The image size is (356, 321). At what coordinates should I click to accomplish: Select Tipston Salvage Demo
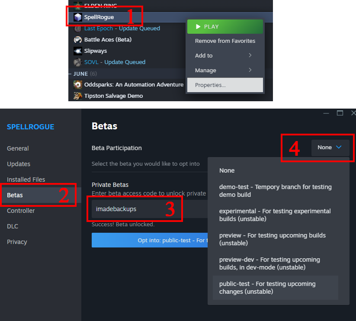113,96
